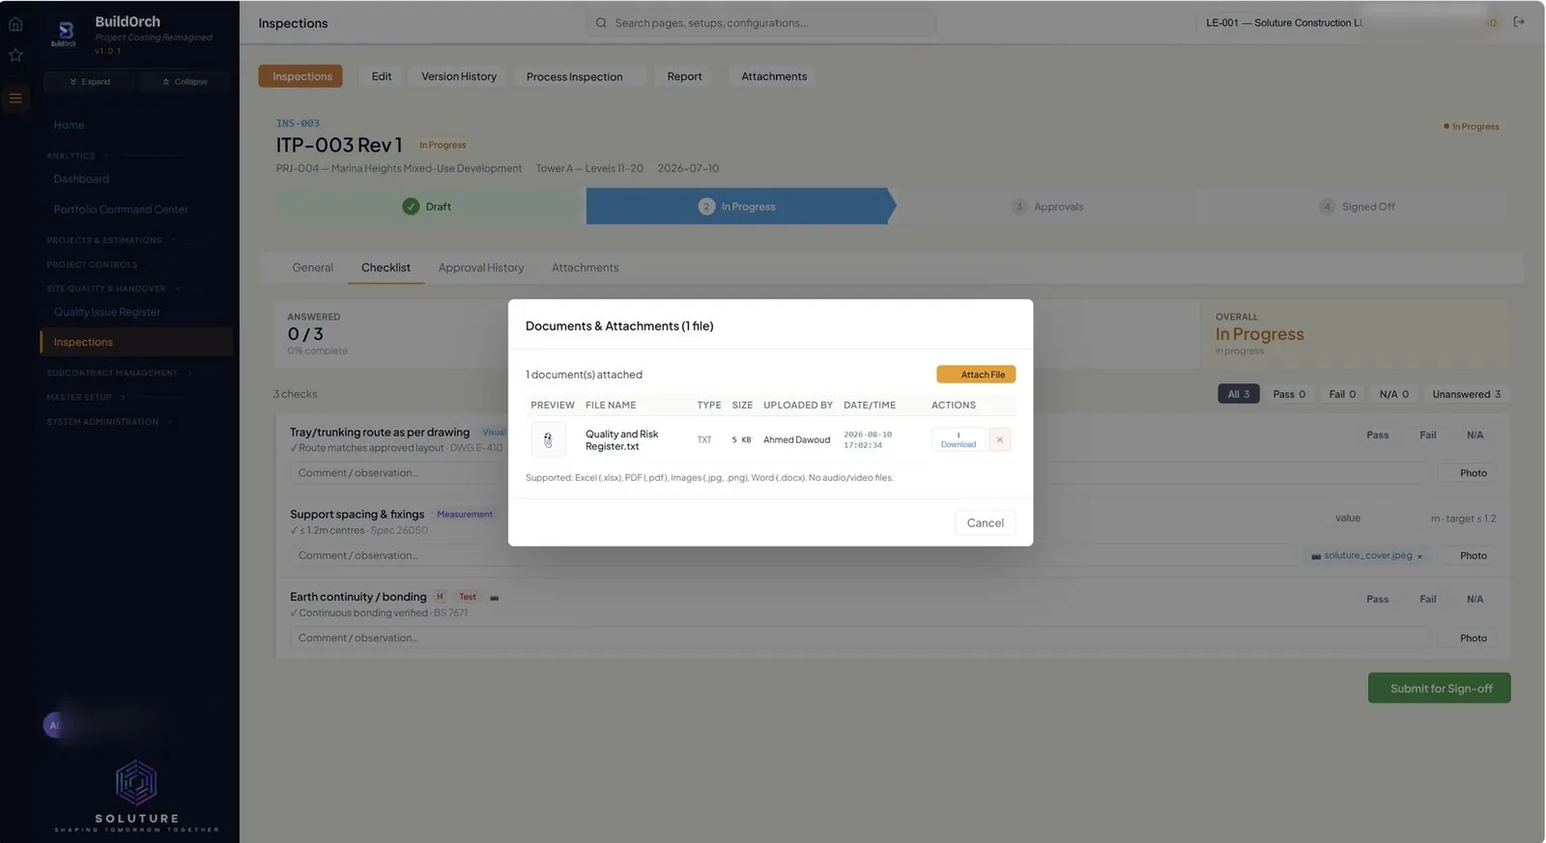The height and width of the screenshot is (843, 1546).
Task: Click the Draft workflow step checkmark icon
Action: 411,207
